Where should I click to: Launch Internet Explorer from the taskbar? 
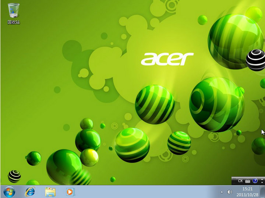coord(30,192)
